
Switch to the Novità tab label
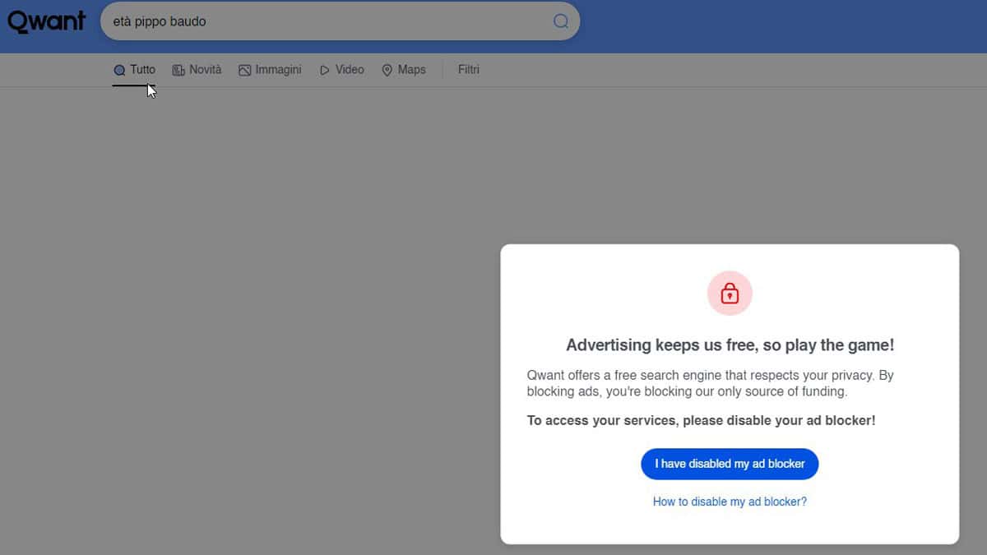[205, 70]
